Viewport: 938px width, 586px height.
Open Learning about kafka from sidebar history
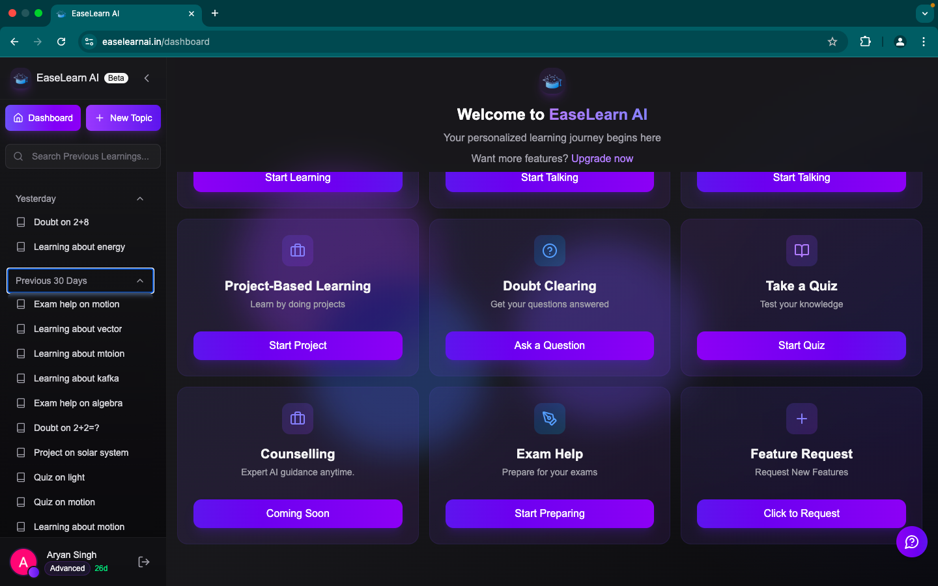(x=76, y=378)
